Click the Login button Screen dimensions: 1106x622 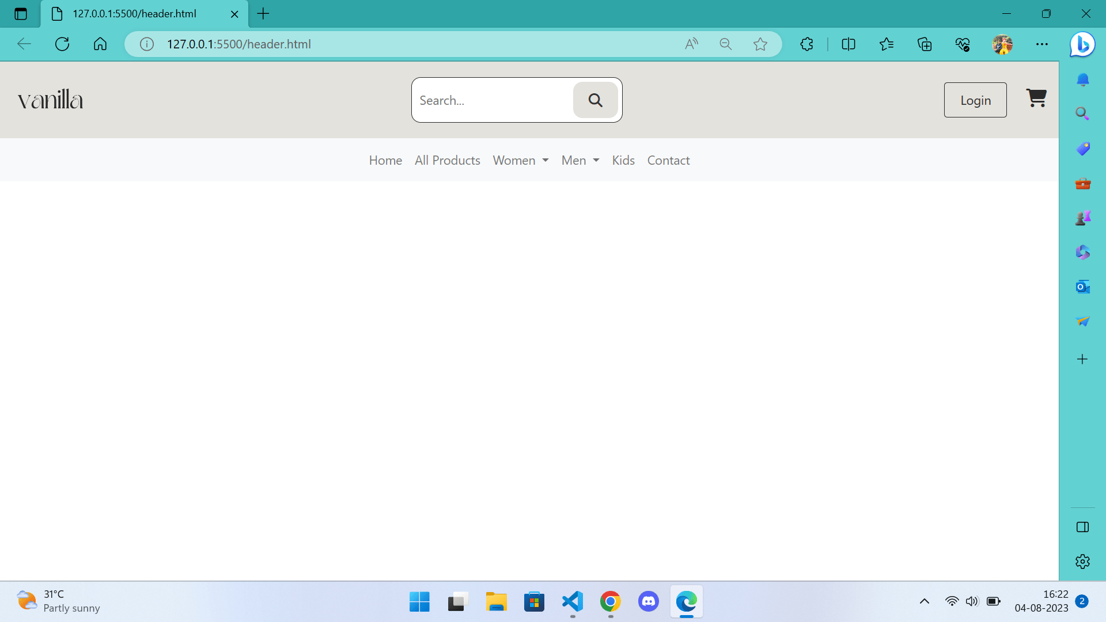[x=975, y=100]
